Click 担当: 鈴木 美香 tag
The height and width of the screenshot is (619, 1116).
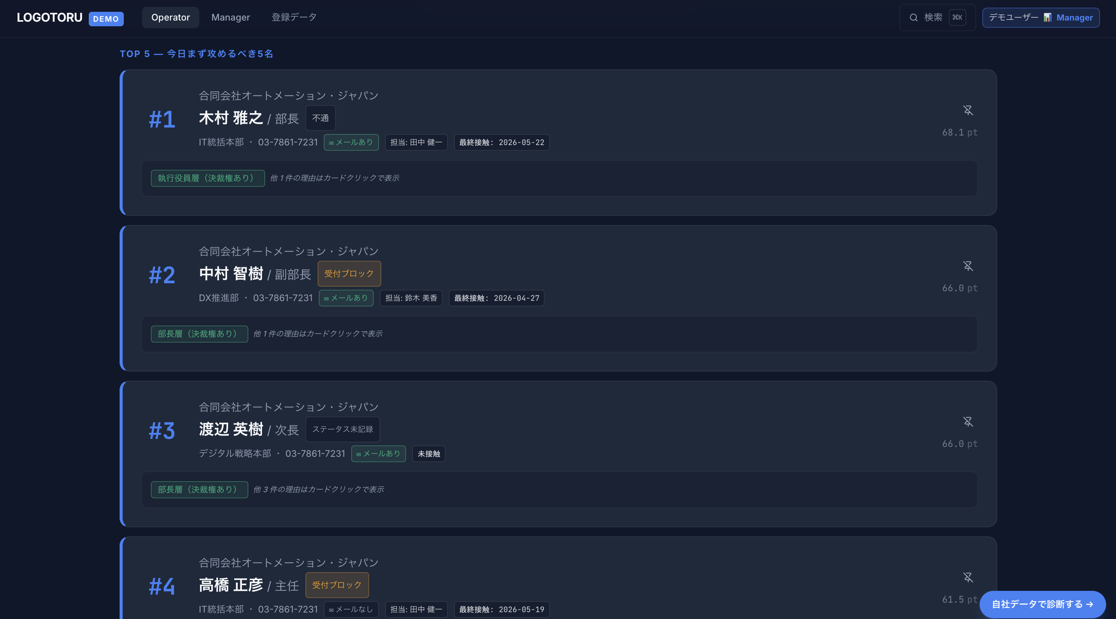(x=411, y=298)
